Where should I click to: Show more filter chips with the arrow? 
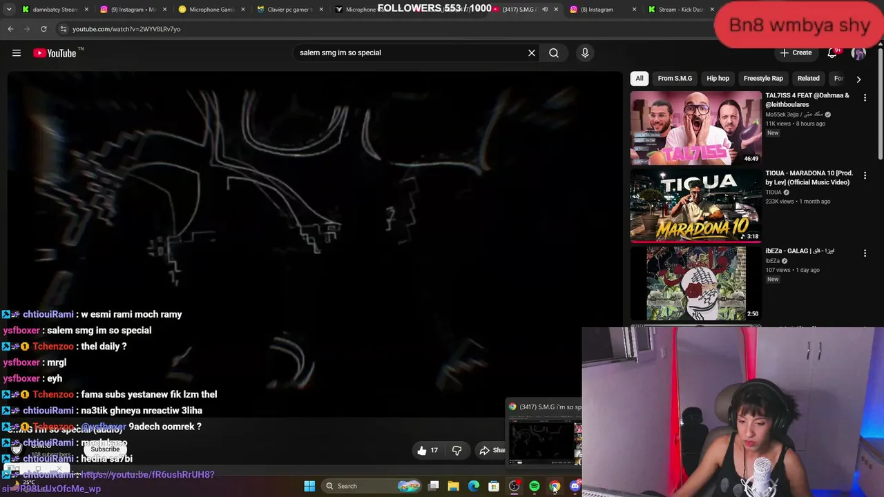pos(858,79)
